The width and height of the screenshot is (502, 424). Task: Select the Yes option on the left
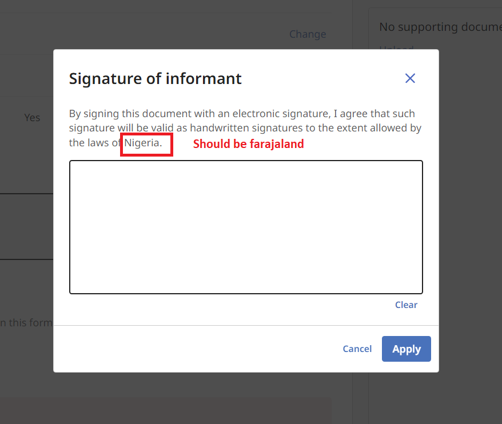click(31, 117)
